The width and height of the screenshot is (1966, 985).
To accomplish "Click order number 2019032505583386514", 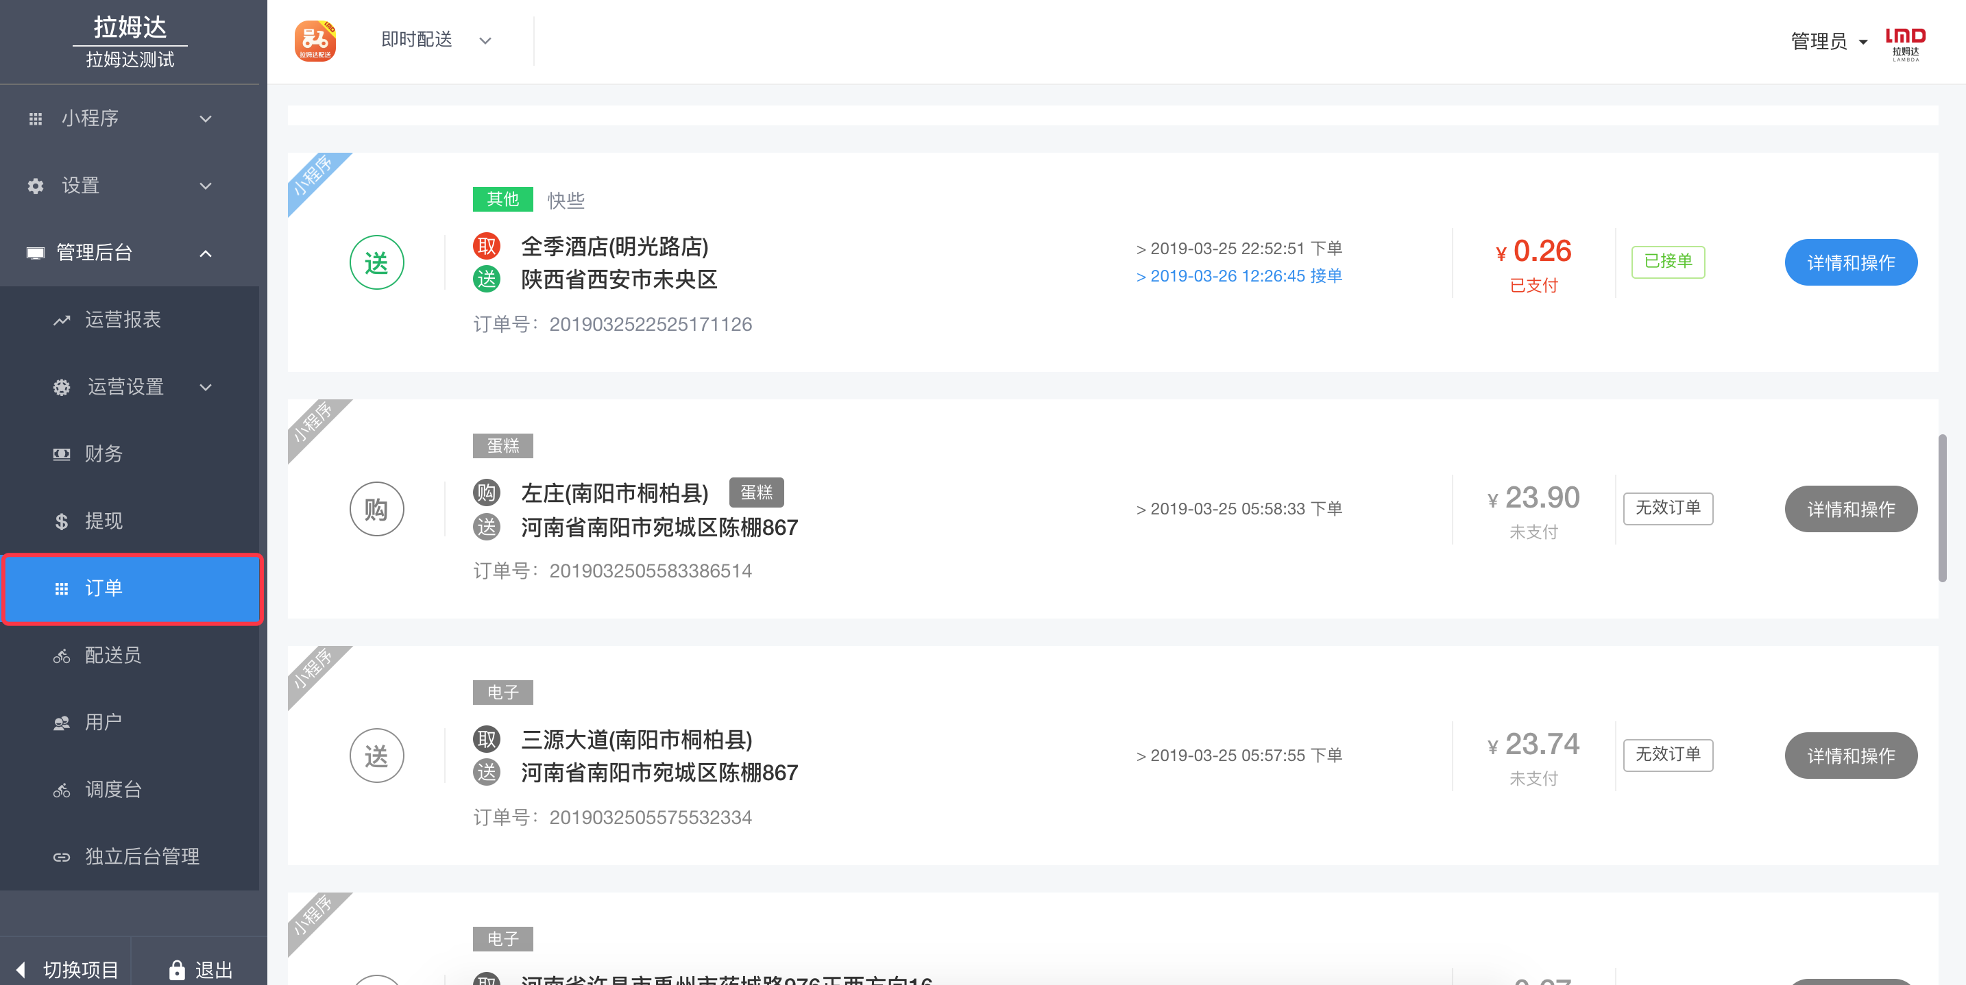I will [x=651, y=571].
